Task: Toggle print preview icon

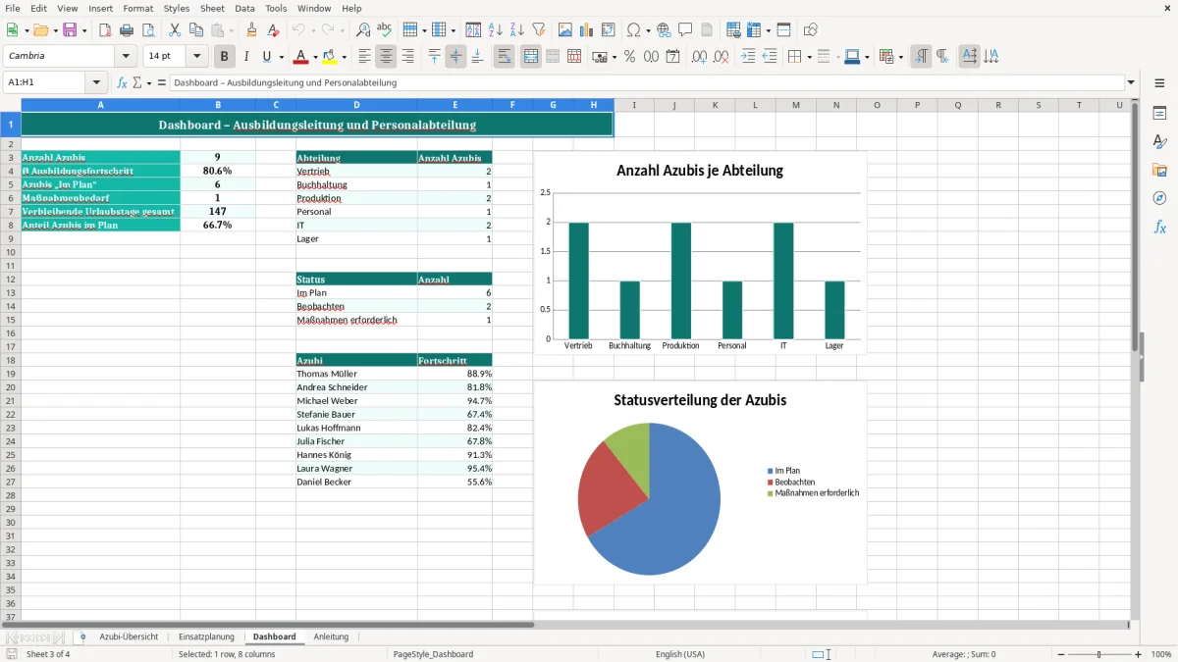Action: coord(148,30)
